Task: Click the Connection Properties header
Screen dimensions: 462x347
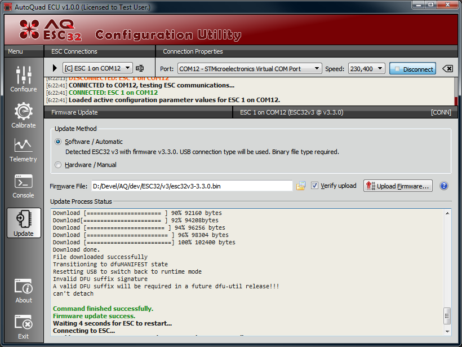Action: point(193,51)
